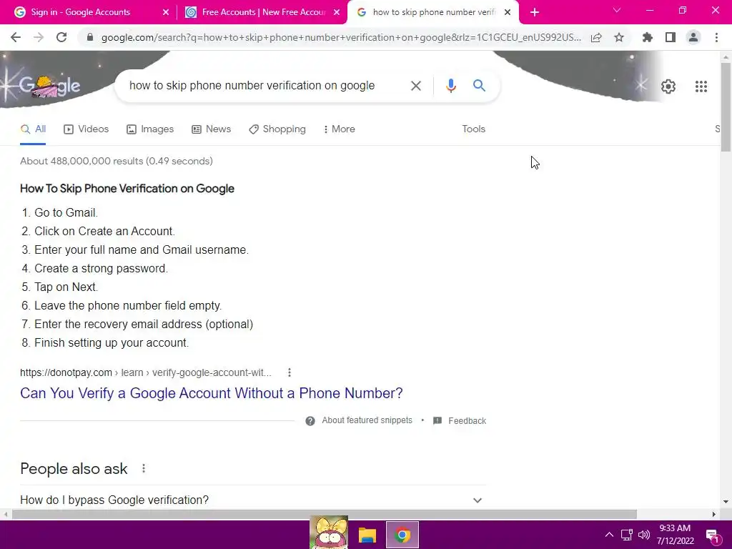Click the taskbar clock showing 9:33 AM

(x=675, y=535)
